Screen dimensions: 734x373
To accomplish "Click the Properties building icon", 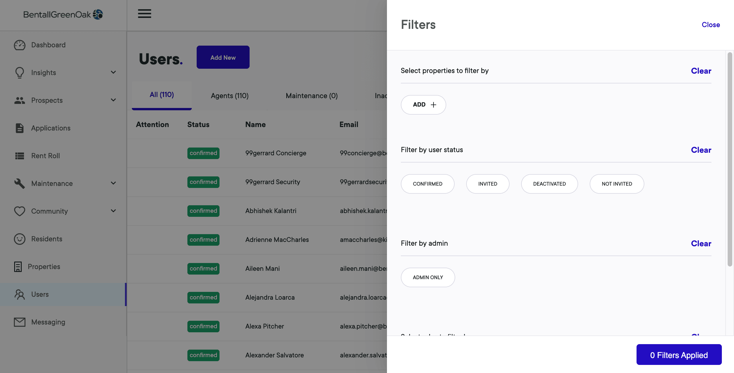I will (x=18, y=267).
